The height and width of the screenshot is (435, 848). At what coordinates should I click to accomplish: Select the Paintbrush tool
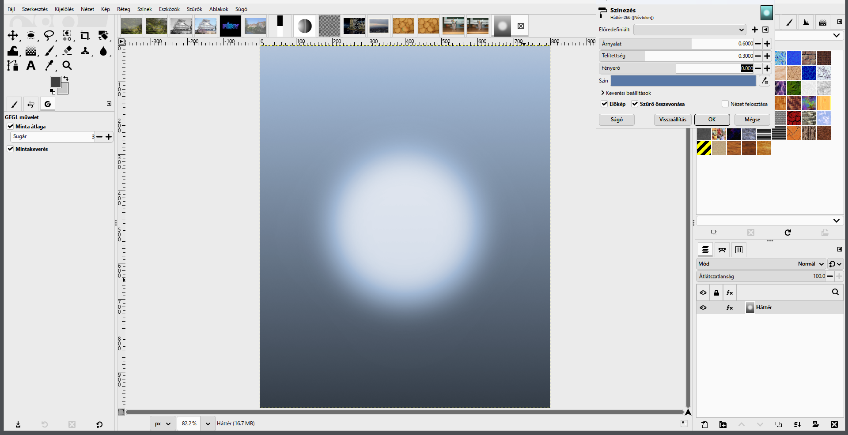pos(49,51)
